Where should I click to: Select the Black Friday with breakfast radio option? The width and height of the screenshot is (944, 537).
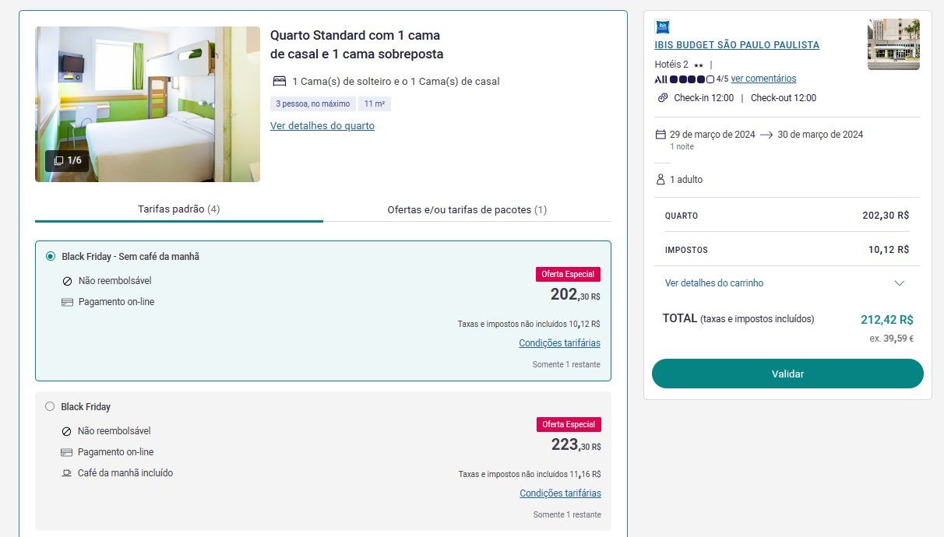(x=50, y=406)
